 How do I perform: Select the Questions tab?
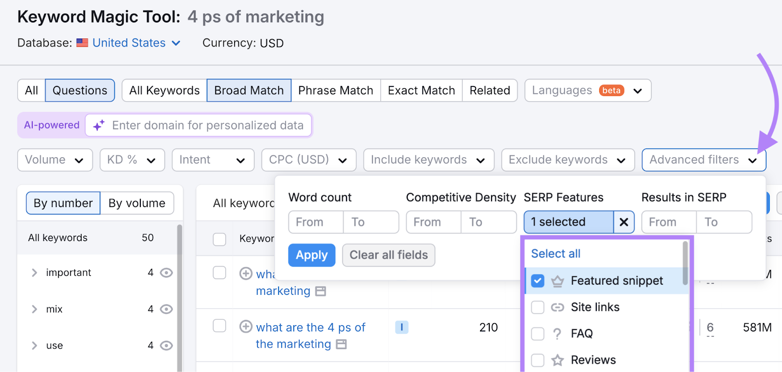tap(80, 90)
